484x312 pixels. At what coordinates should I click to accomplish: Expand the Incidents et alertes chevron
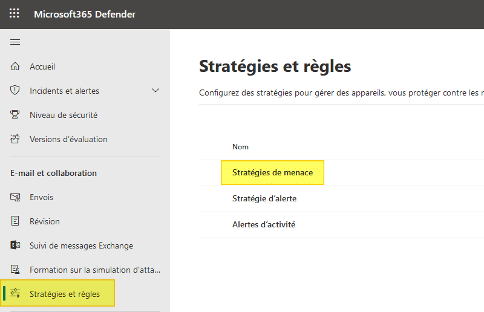pos(155,91)
